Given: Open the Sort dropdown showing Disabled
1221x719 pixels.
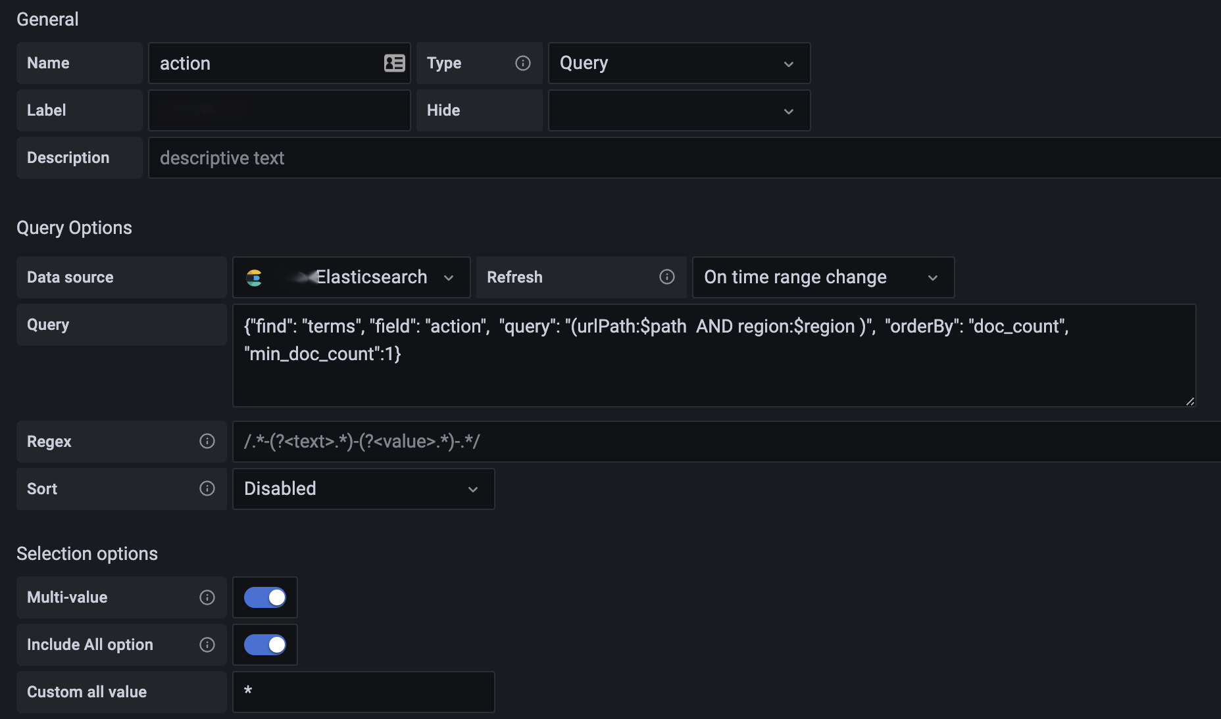Looking at the screenshot, I should (362, 488).
